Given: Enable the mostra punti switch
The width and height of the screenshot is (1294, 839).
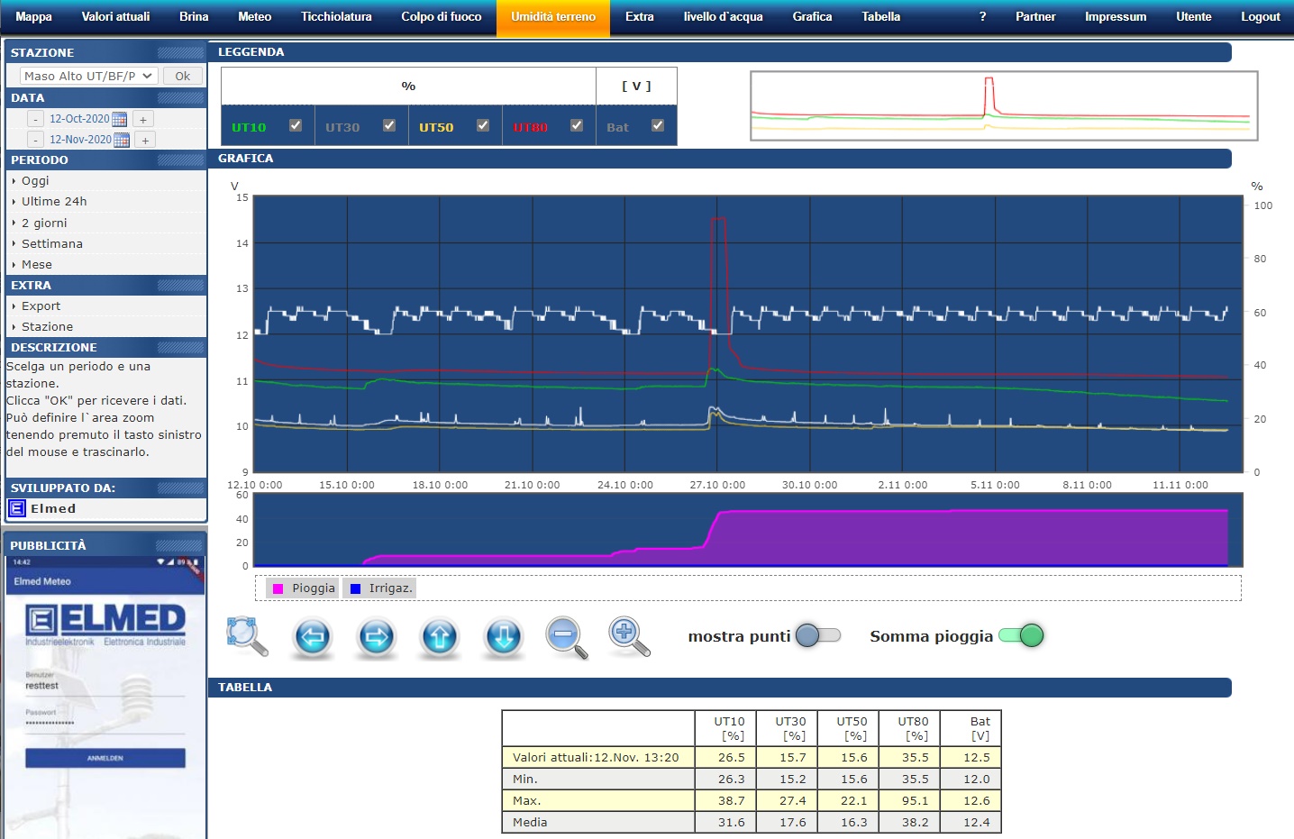Looking at the screenshot, I should (x=818, y=635).
